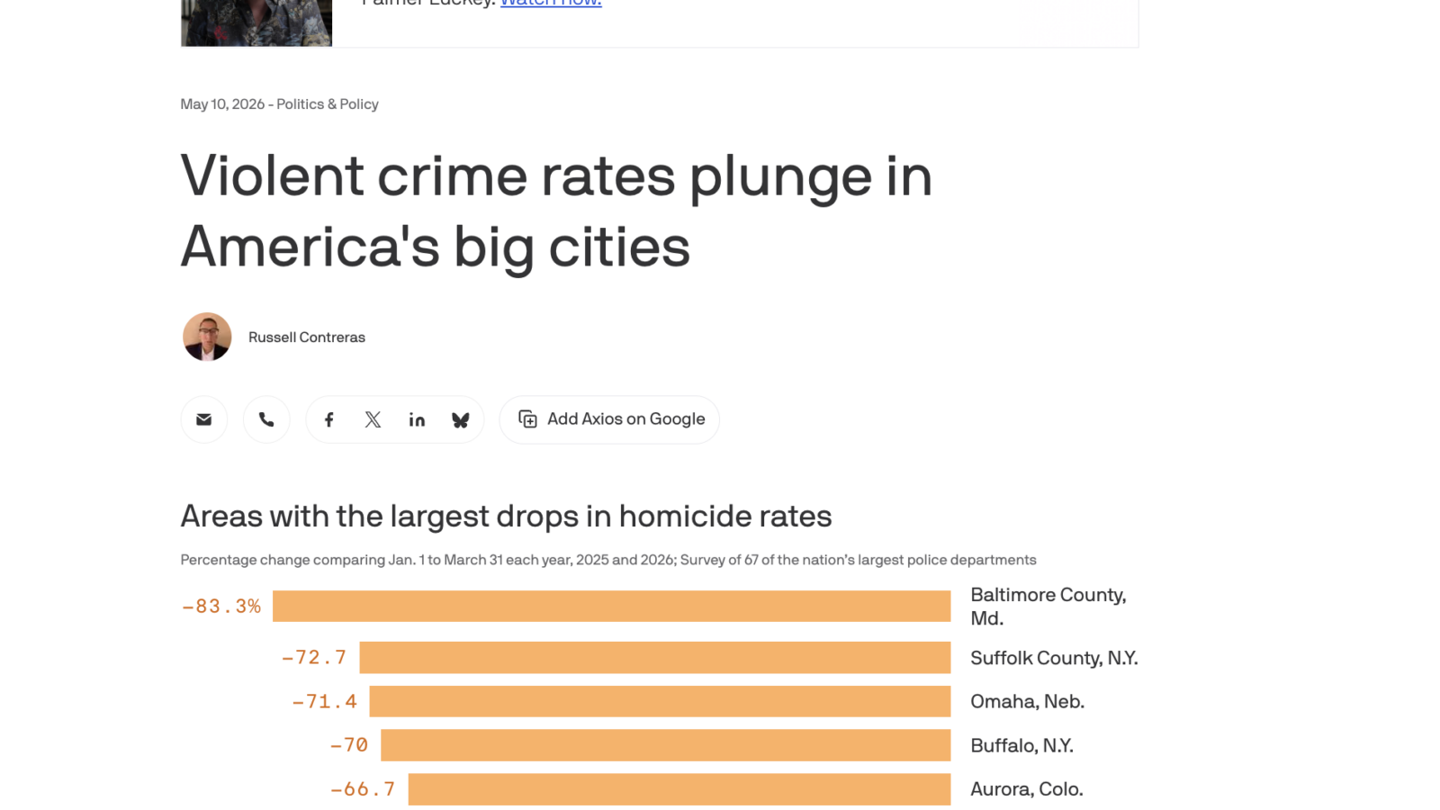Click Add Axios on Google button
Image resolution: width=1440 pixels, height=810 pixels.
tap(609, 419)
